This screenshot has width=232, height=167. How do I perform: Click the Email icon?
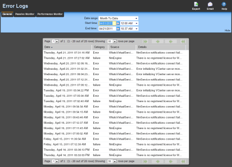click(x=210, y=6)
